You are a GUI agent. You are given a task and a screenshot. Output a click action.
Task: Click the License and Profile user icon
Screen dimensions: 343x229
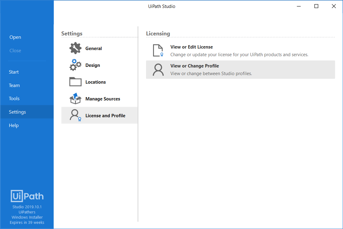[x=75, y=115]
